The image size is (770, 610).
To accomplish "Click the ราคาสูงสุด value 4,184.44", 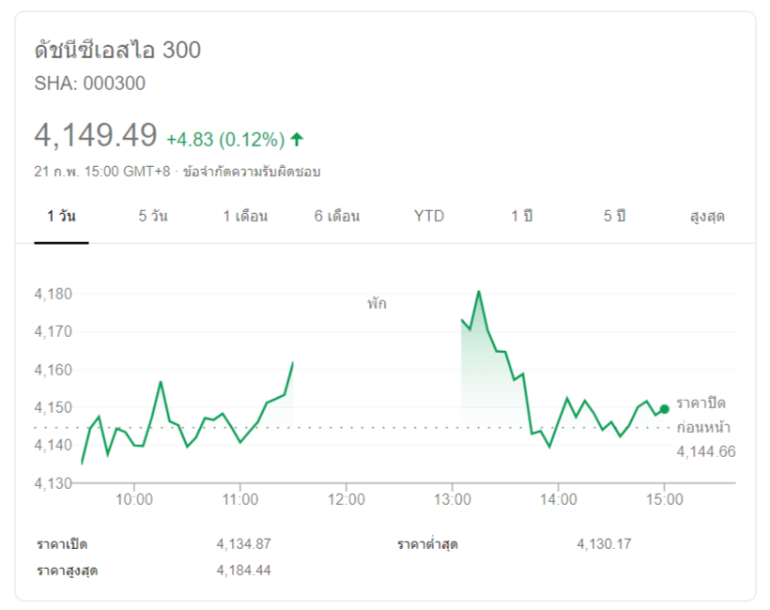I will (x=243, y=570).
